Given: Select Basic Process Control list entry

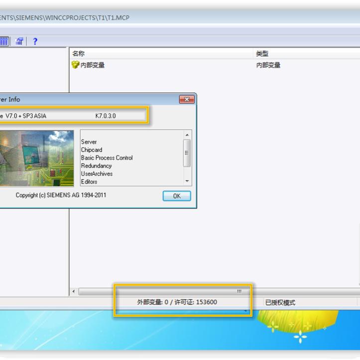Looking at the screenshot, I should tap(107, 158).
